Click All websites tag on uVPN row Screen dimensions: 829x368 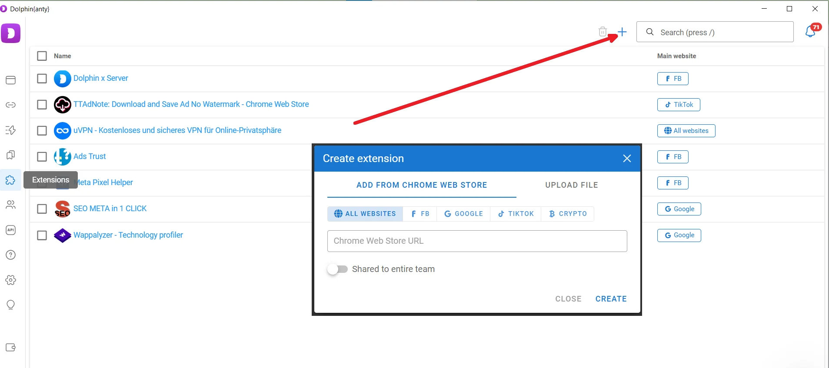(x=686, y=131)
